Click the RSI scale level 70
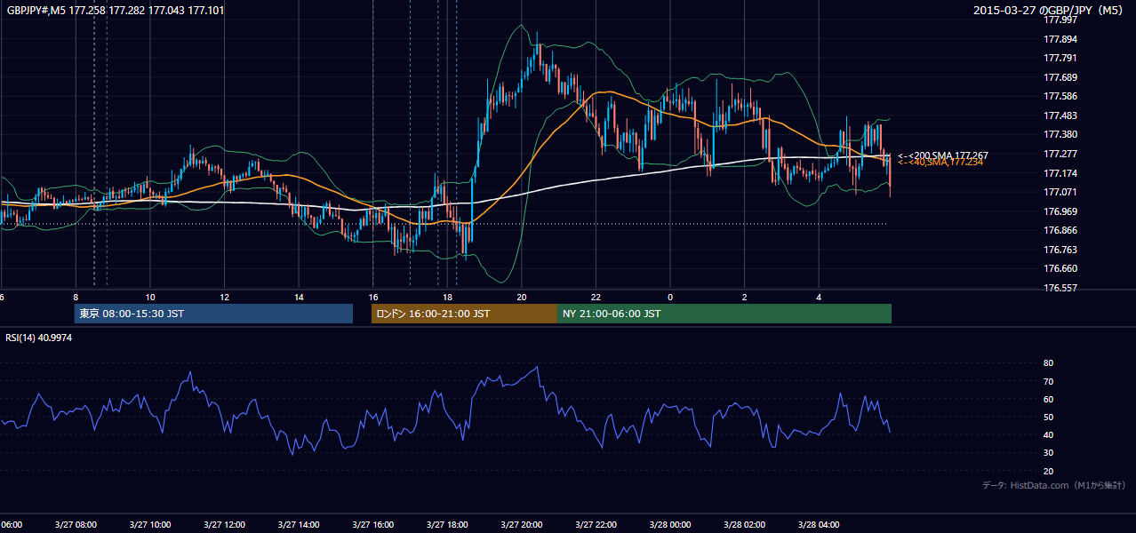Screen dimensions: 1136x533 (1048, 381)
